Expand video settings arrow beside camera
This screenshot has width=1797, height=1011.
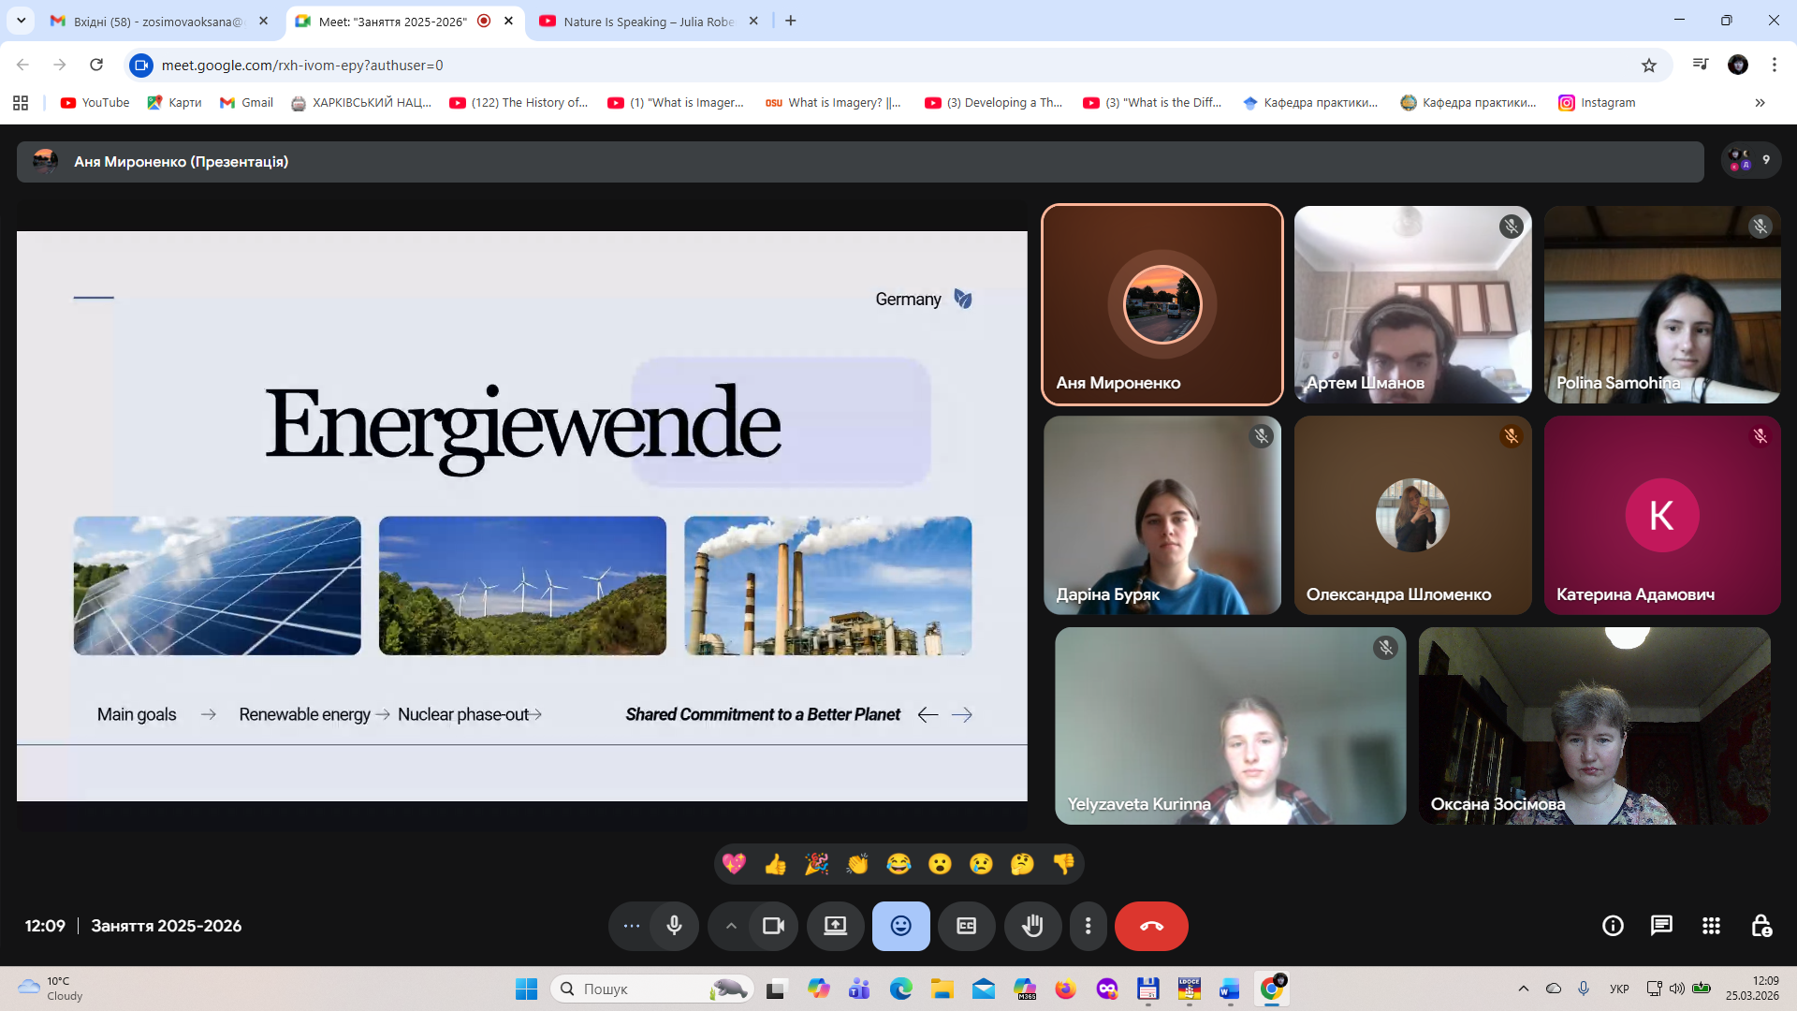[x=731, y=926]
